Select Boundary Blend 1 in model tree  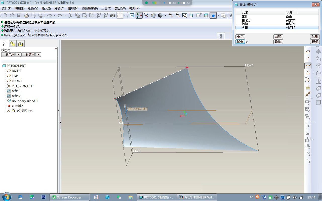25,101
